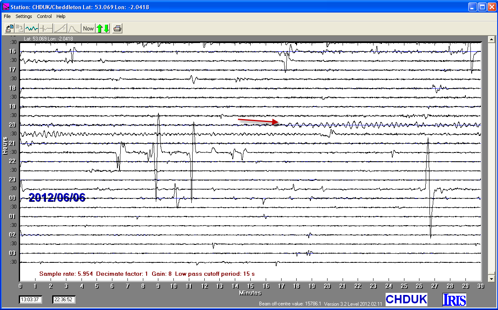Click the hour 03 label

pyautogui.click(x=12, y=253)
